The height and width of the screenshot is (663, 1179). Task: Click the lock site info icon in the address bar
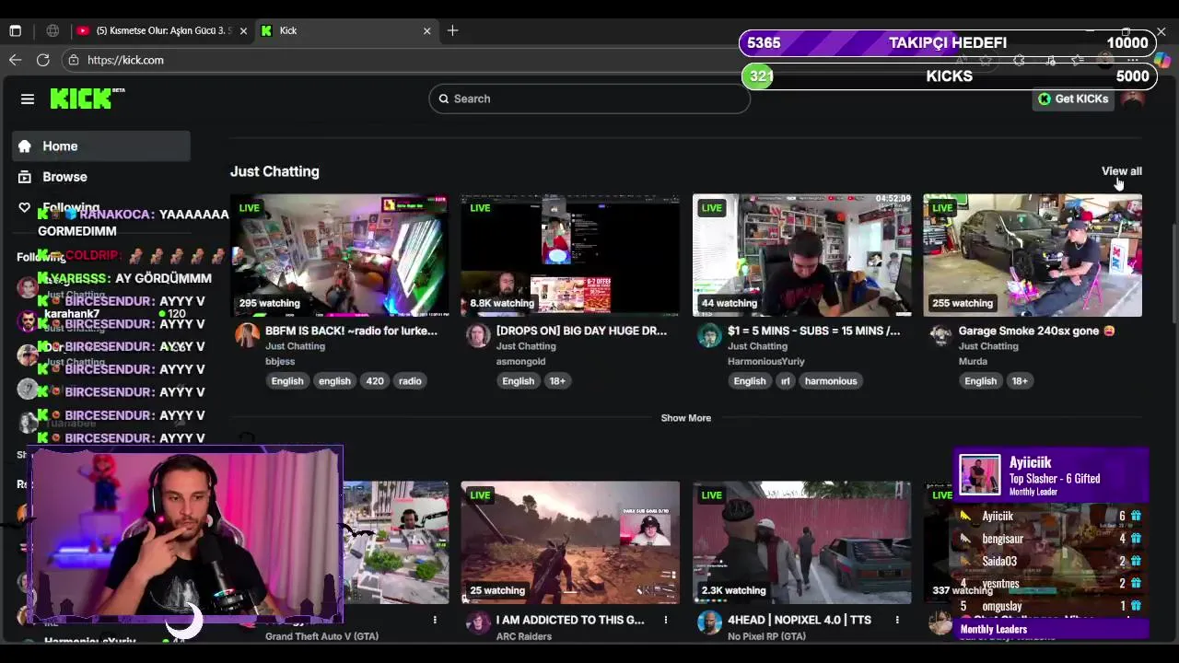74,60
